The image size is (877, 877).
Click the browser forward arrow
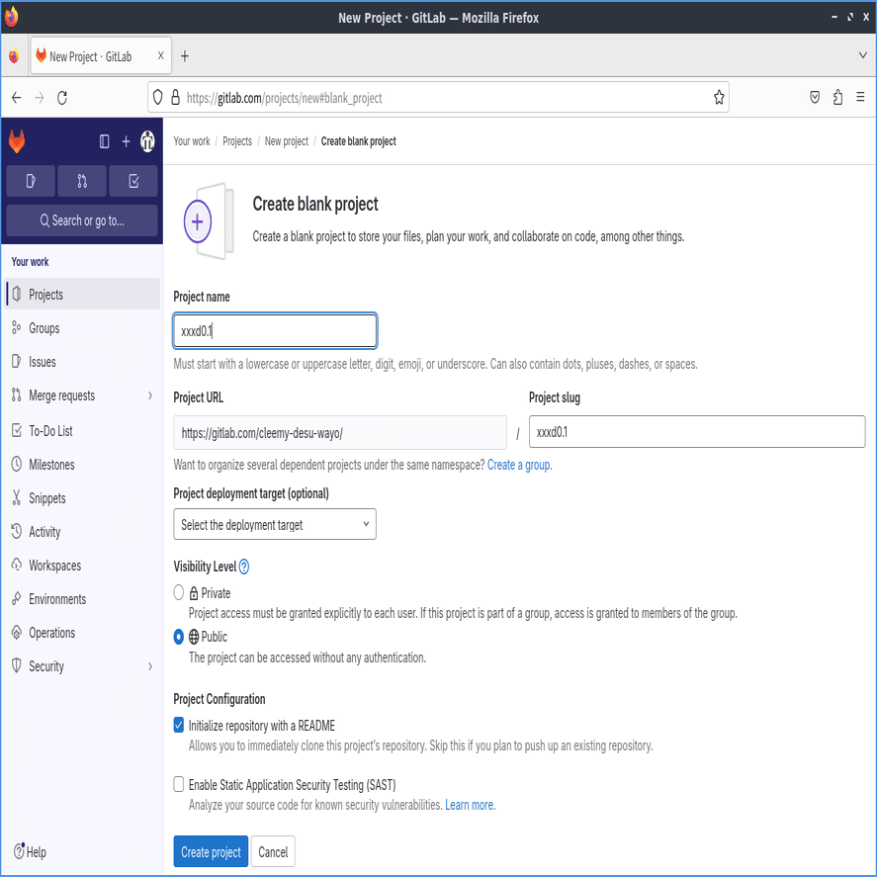coord(40,98)
